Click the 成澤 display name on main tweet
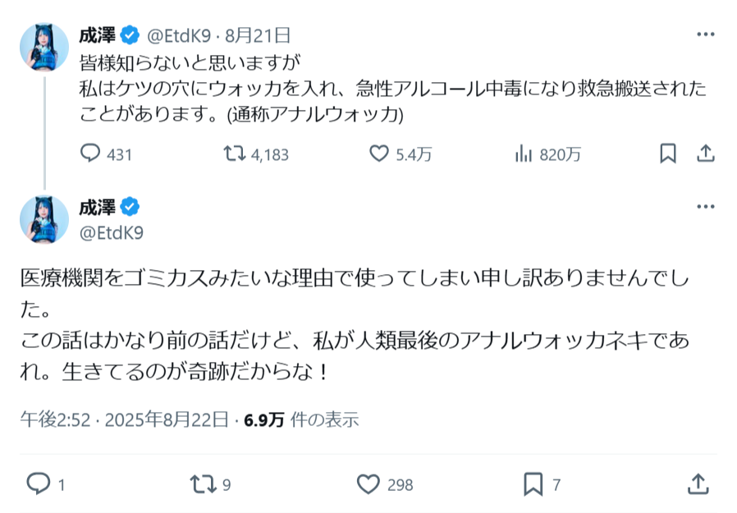This screenshot has height=513, width=737. [98, 207]
